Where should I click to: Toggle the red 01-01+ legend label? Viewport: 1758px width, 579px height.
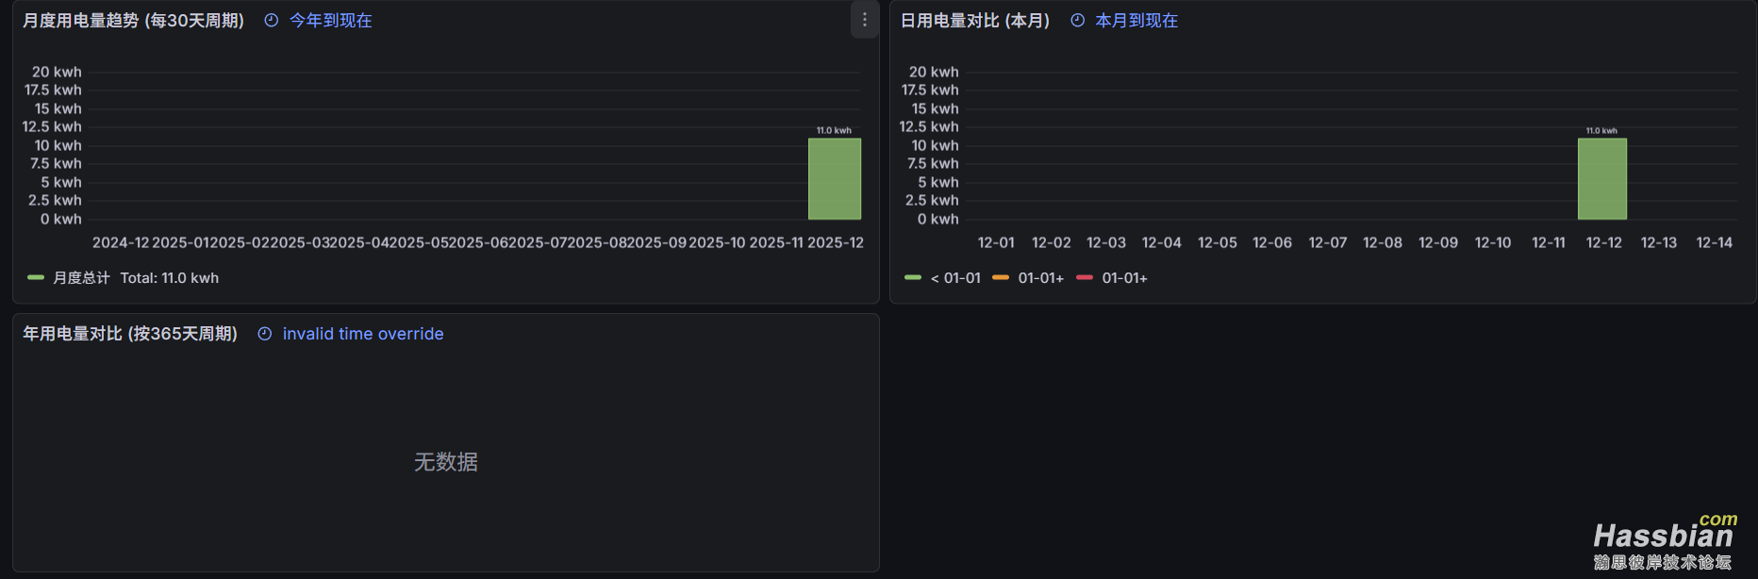(1124, 278)
